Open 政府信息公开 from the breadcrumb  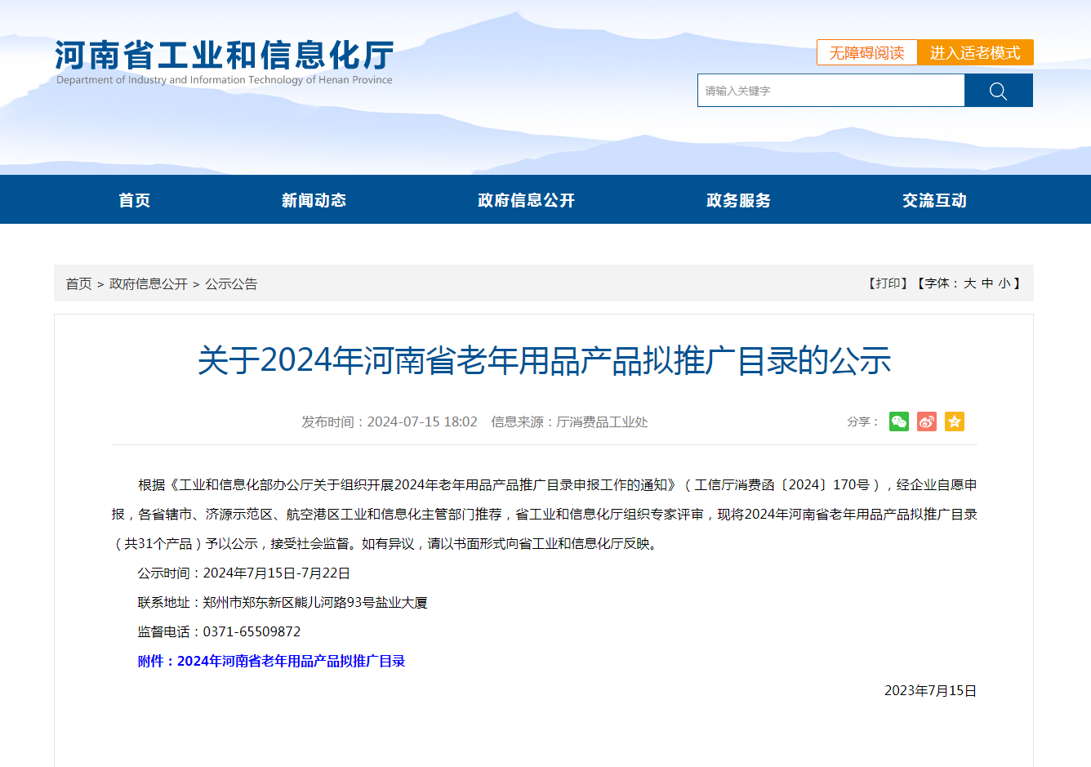149,283
